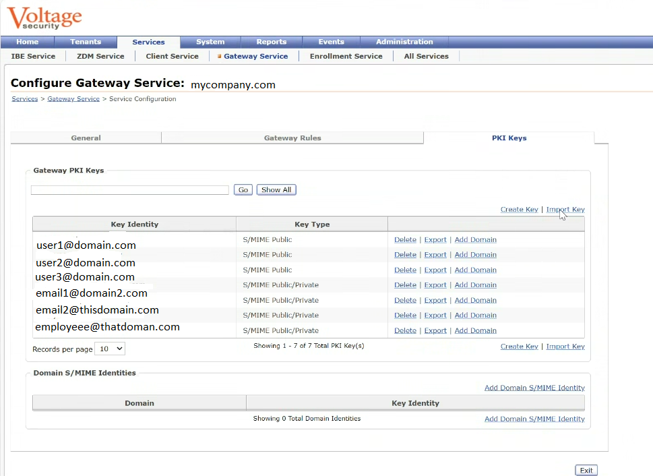Open the Records per page dropdown

(x=110, y=349)
